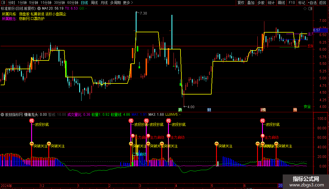Open the F10 company info
Viewport: 329px width, 189px height.
(292, 3)
